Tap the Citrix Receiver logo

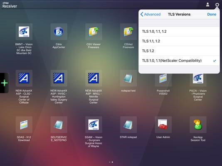pyautogui.click(x=10, y=5)
